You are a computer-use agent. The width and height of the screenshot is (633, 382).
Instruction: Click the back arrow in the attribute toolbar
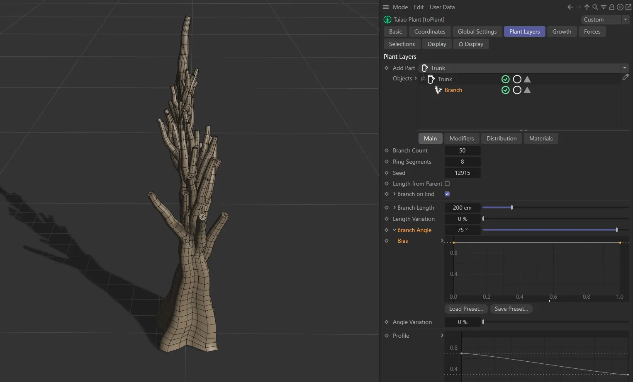click(x=570, y=7)
